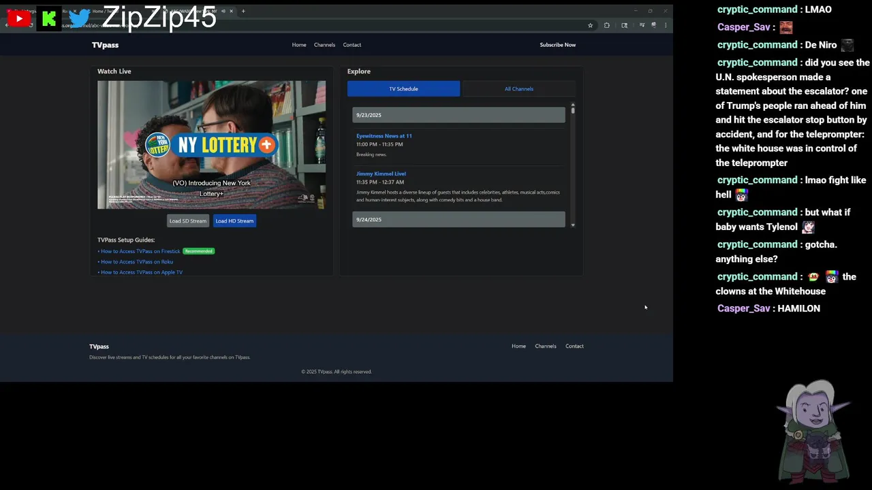Open How to Access TVPass on Apple TV
This screenshot has width=872, height=490.
[x=142, y=272]
